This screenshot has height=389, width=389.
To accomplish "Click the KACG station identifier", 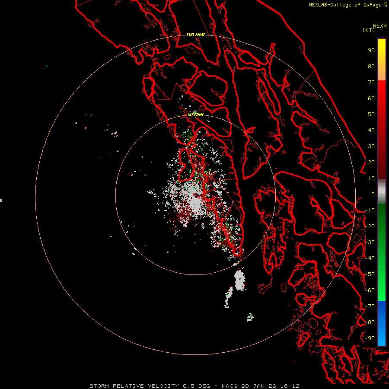I will point(230,386).
